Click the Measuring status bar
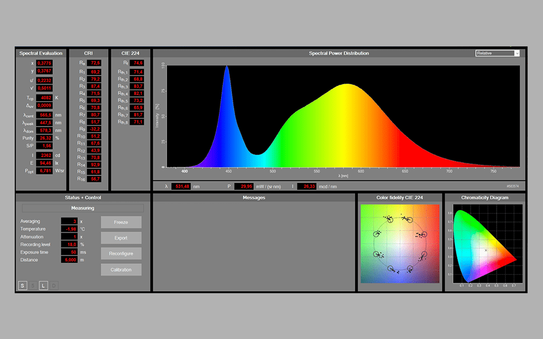 click(83, 208)
